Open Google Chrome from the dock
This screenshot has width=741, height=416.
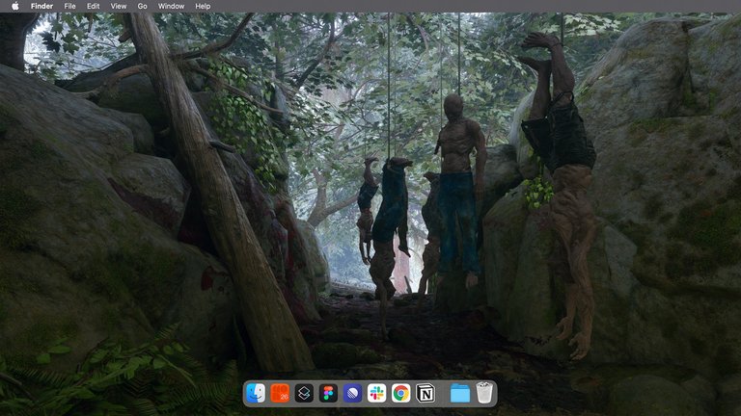point(400,393)
